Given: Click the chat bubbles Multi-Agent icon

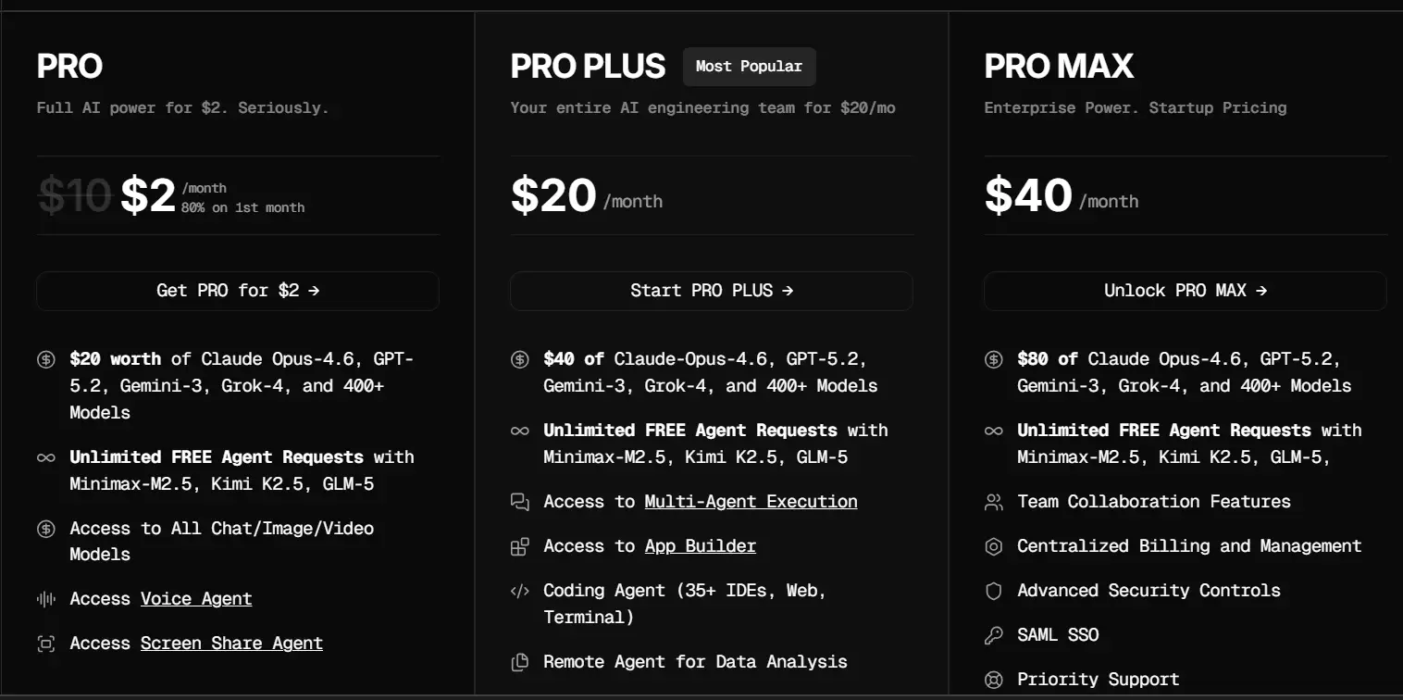Looking at the screenshot, I should (x=520, y=502).
